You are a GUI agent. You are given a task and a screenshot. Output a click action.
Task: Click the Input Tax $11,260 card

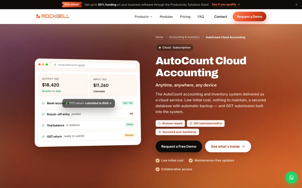click(x=113, y=85)
